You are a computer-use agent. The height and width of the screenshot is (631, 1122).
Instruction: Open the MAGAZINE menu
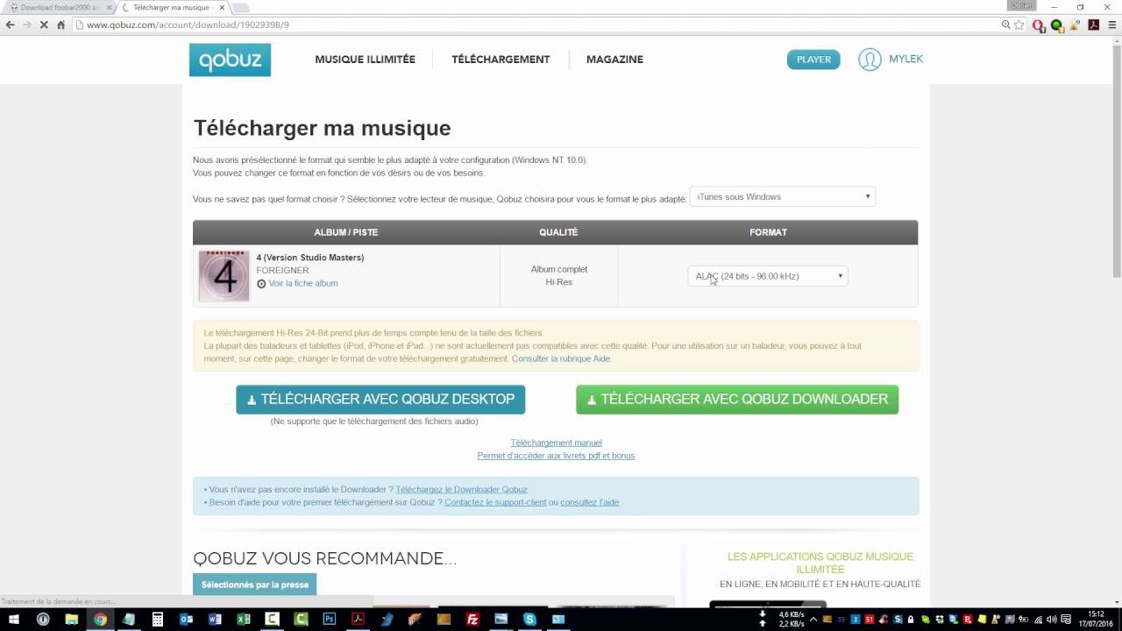[614, 60]
